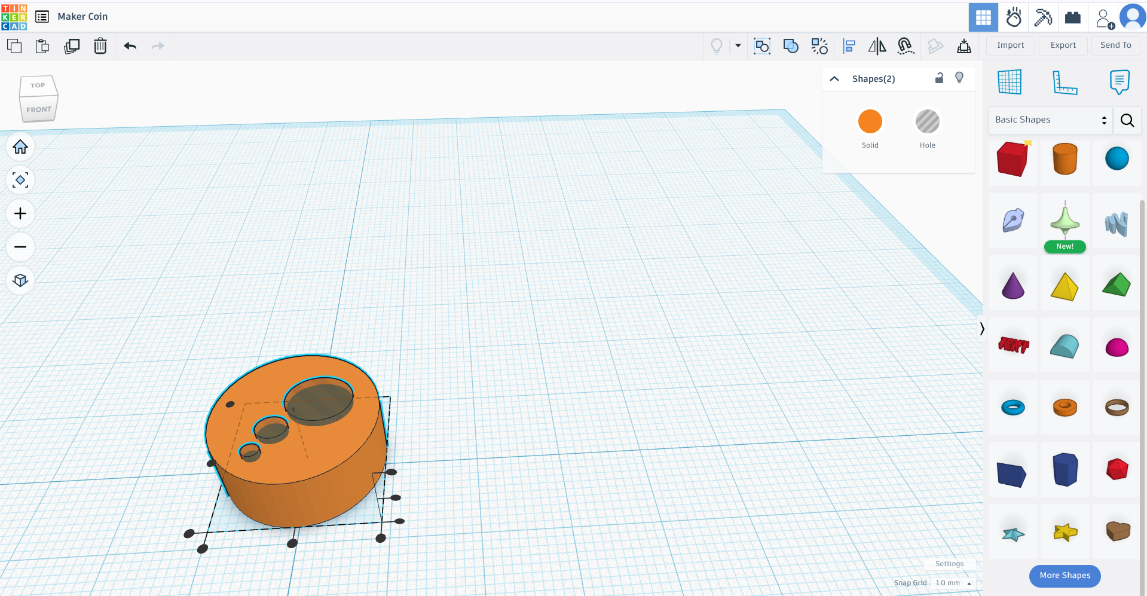1147x596 pixels.
Task: Zoom out with minus button
Action: (x=20, y=247)
